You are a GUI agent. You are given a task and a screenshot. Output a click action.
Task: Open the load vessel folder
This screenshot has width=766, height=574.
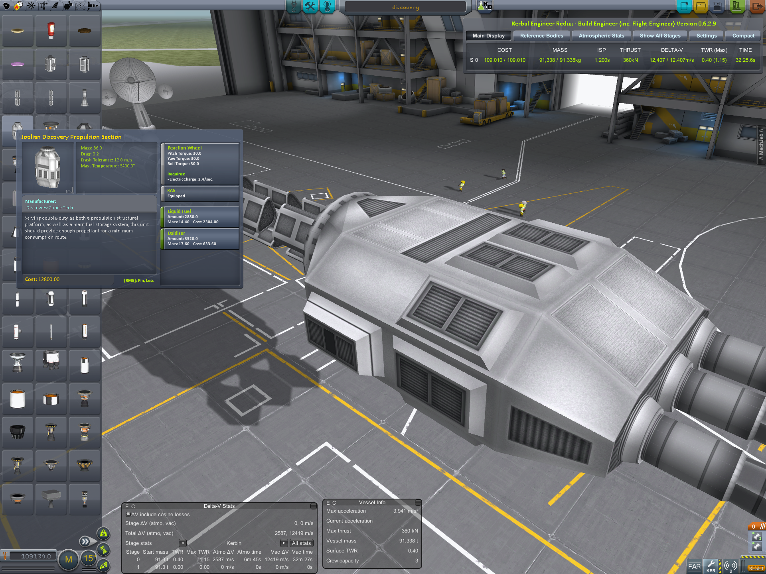click(701, 6)
